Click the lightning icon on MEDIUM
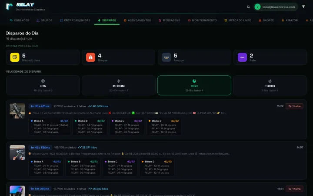 tap(119, 81)
